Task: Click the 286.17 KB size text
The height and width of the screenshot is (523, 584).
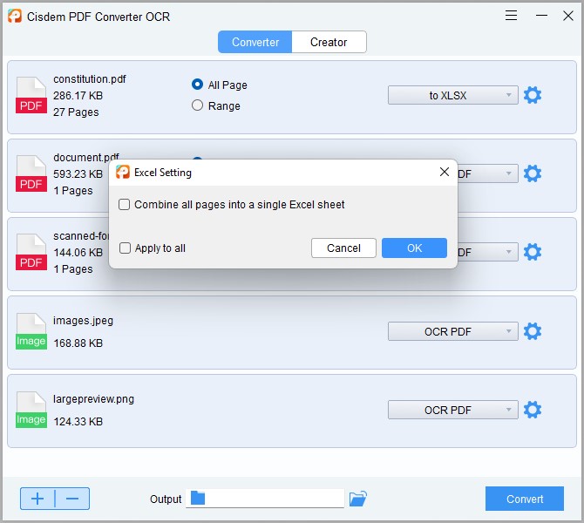Action: click(x=78, y=96)
